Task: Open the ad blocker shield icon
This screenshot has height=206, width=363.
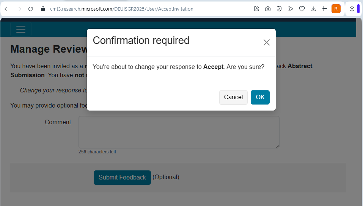Action: (x=279, y=9)
